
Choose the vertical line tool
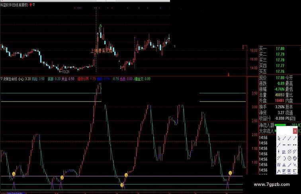coord(279,151)
